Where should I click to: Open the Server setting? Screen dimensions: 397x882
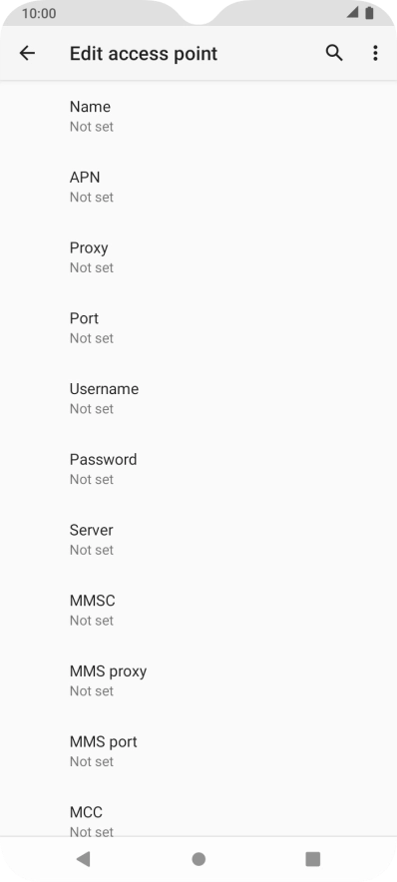198,540
